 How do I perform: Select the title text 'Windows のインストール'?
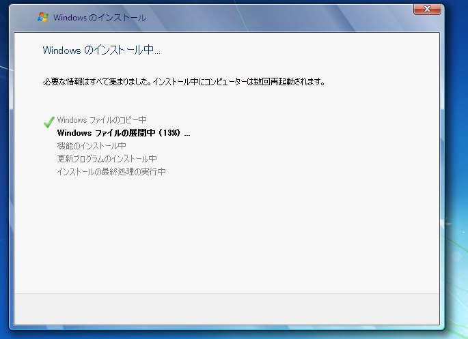coord(100,18)
